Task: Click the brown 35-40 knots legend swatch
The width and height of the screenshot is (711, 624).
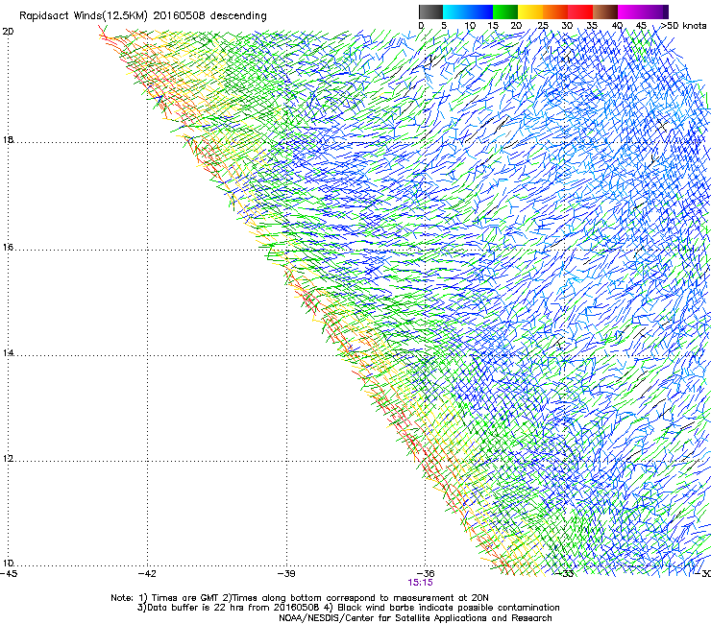Action: [605, 12]
